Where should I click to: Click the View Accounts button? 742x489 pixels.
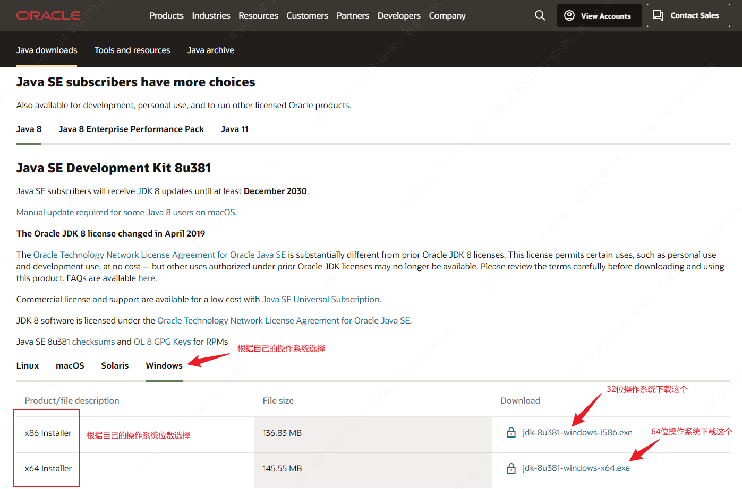[599, 15]
